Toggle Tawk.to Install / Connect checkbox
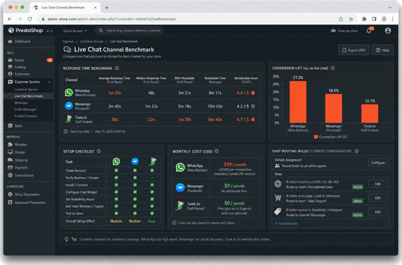402x265 pixels. (152, 185)
